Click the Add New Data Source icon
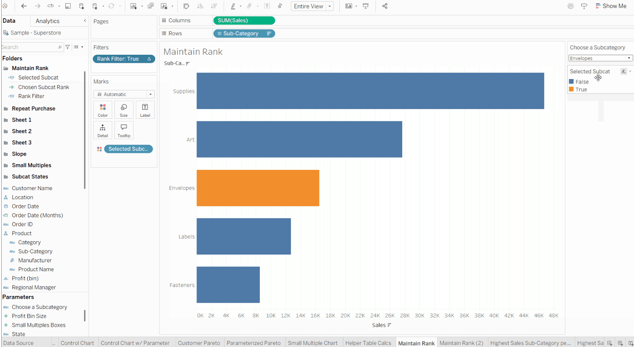Image resolution: width=634 pixels, height=347 pixels. tap(82, 6)
